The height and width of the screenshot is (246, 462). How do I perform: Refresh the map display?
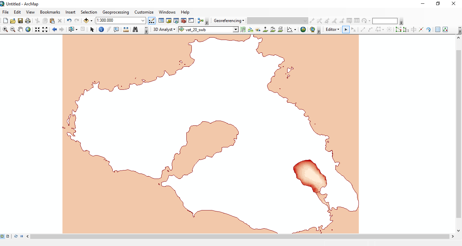(16, 236)
